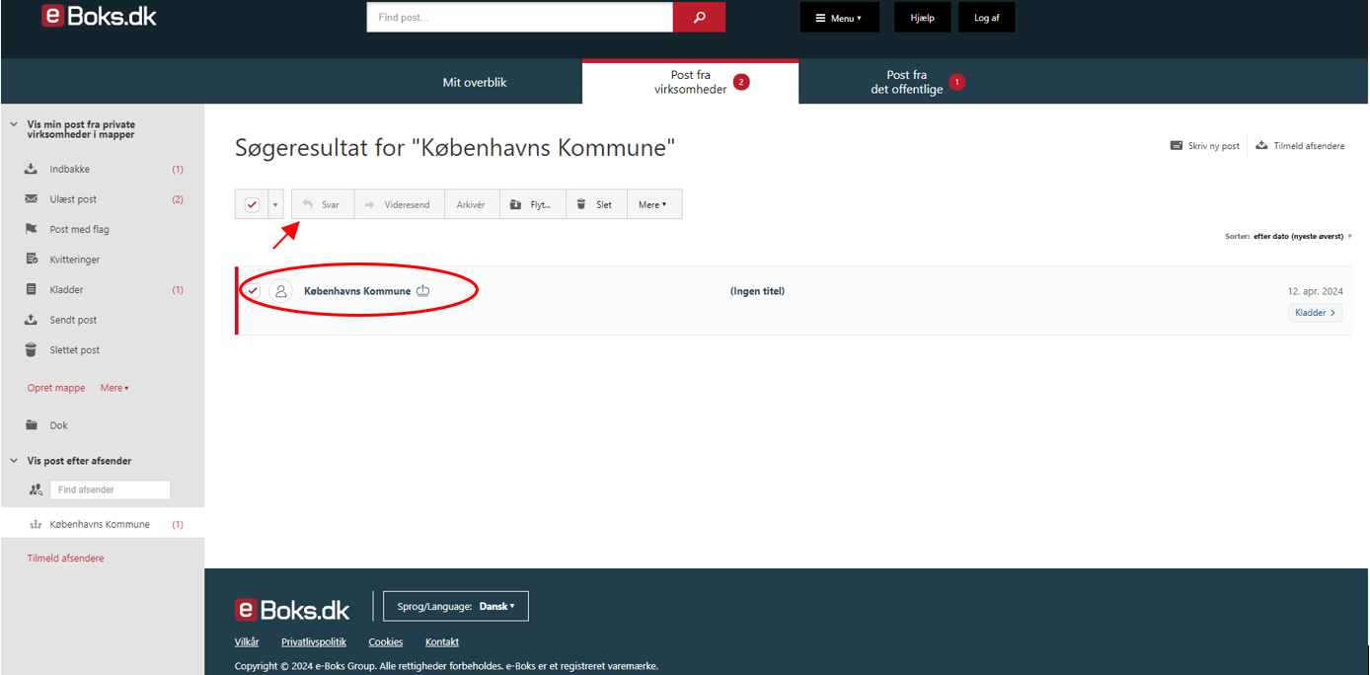Click the sender avatar icon in result row
This screenshot has height=675, width=1370.
coord(281,291)
